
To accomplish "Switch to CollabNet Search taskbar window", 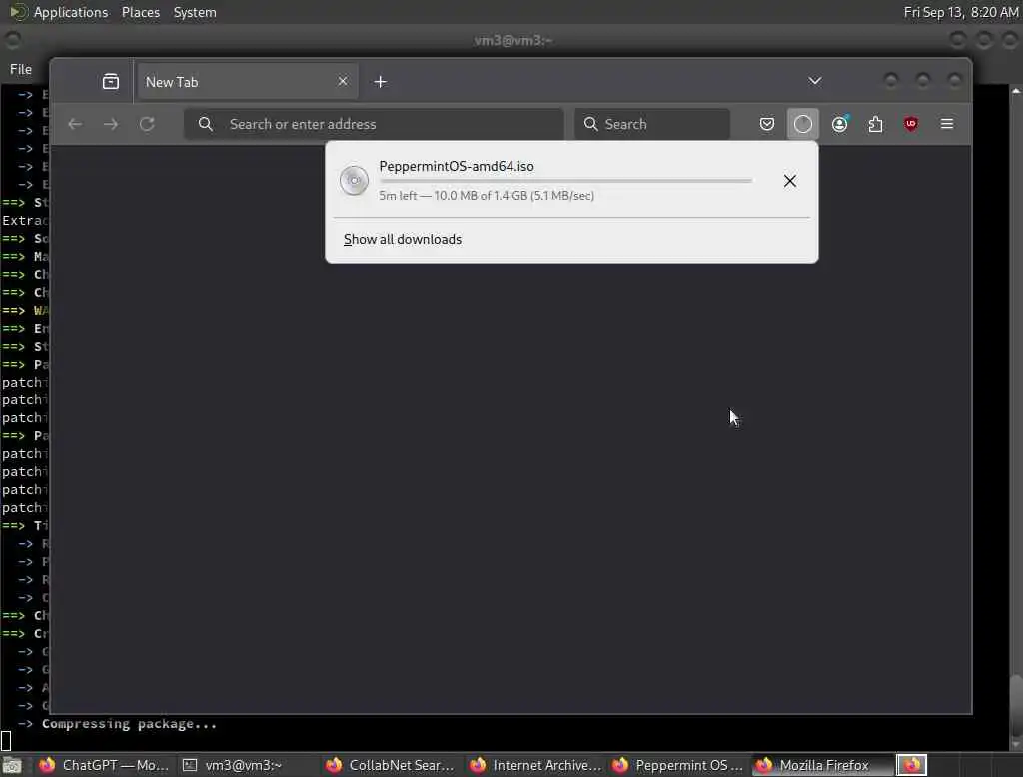I will (391, 765).
